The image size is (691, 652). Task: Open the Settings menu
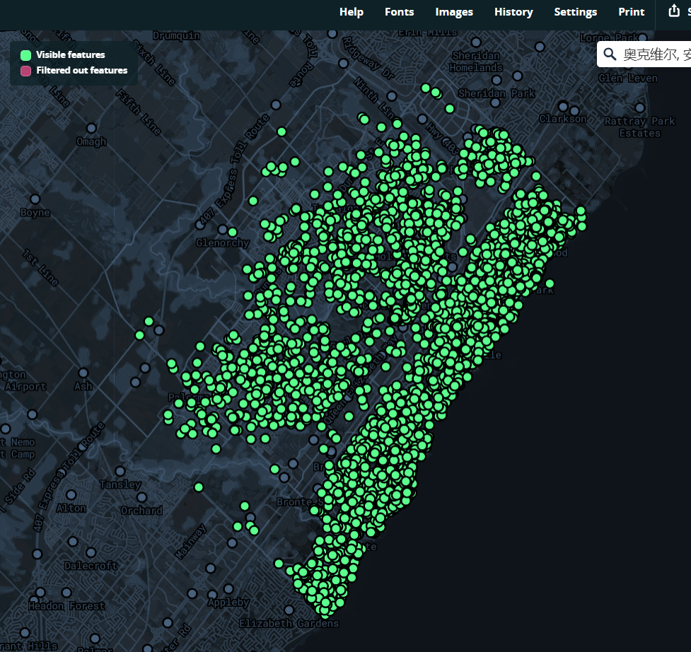pos(575,11)
